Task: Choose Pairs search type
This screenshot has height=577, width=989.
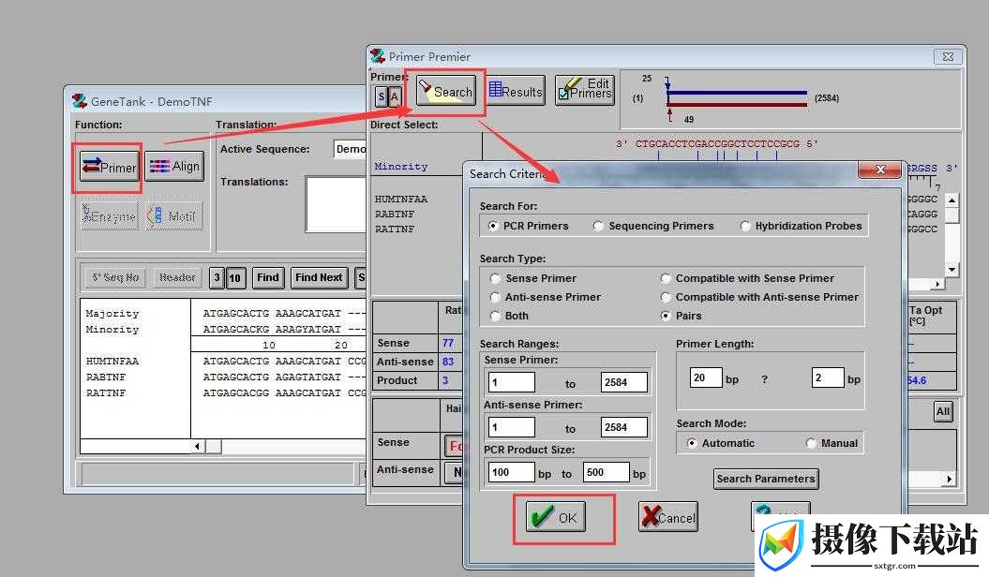Action: pos(682,316)
